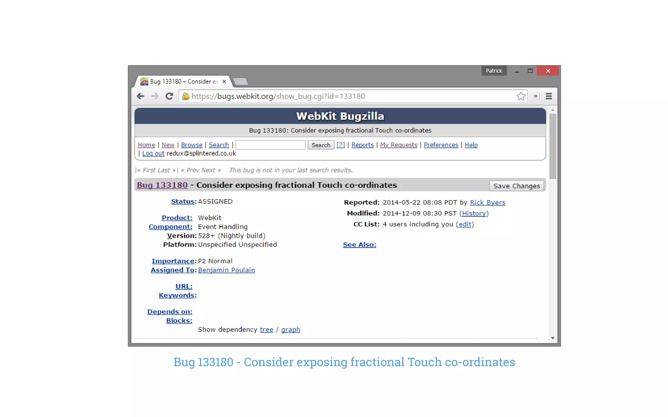Click the Log out link
This screenshot has width=668, height=417.
pos(153,153)
